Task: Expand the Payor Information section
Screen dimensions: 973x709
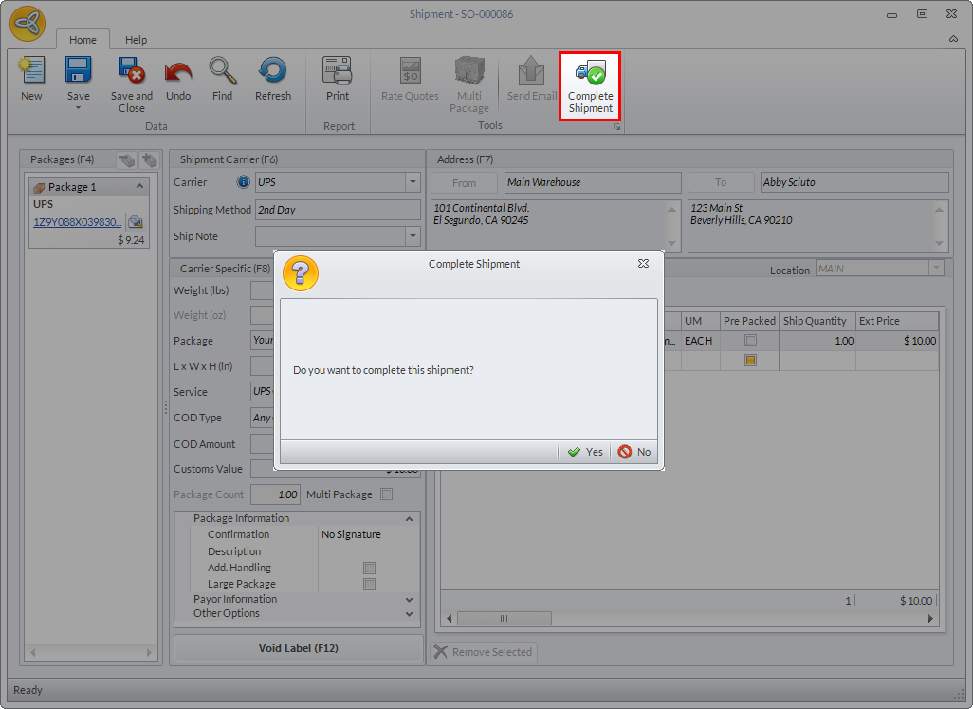Action: tap(409, 599)
